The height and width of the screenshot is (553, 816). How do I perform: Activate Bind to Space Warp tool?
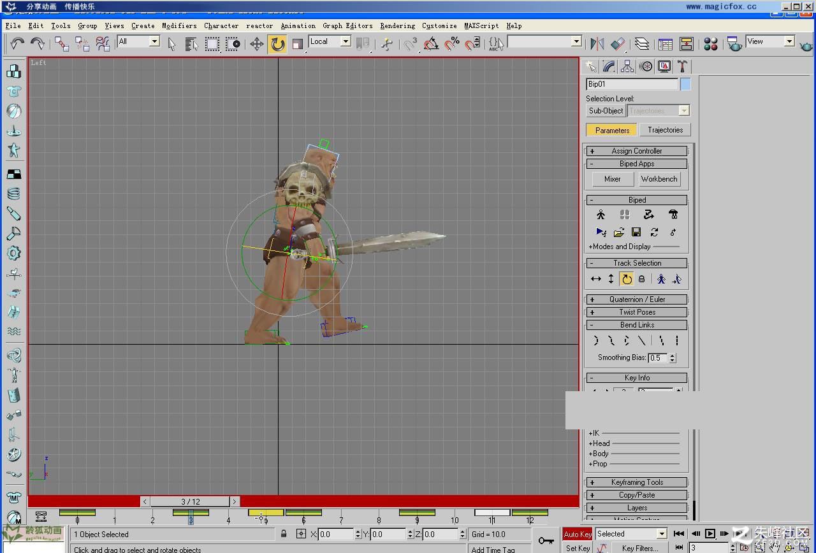pos(103,43)
